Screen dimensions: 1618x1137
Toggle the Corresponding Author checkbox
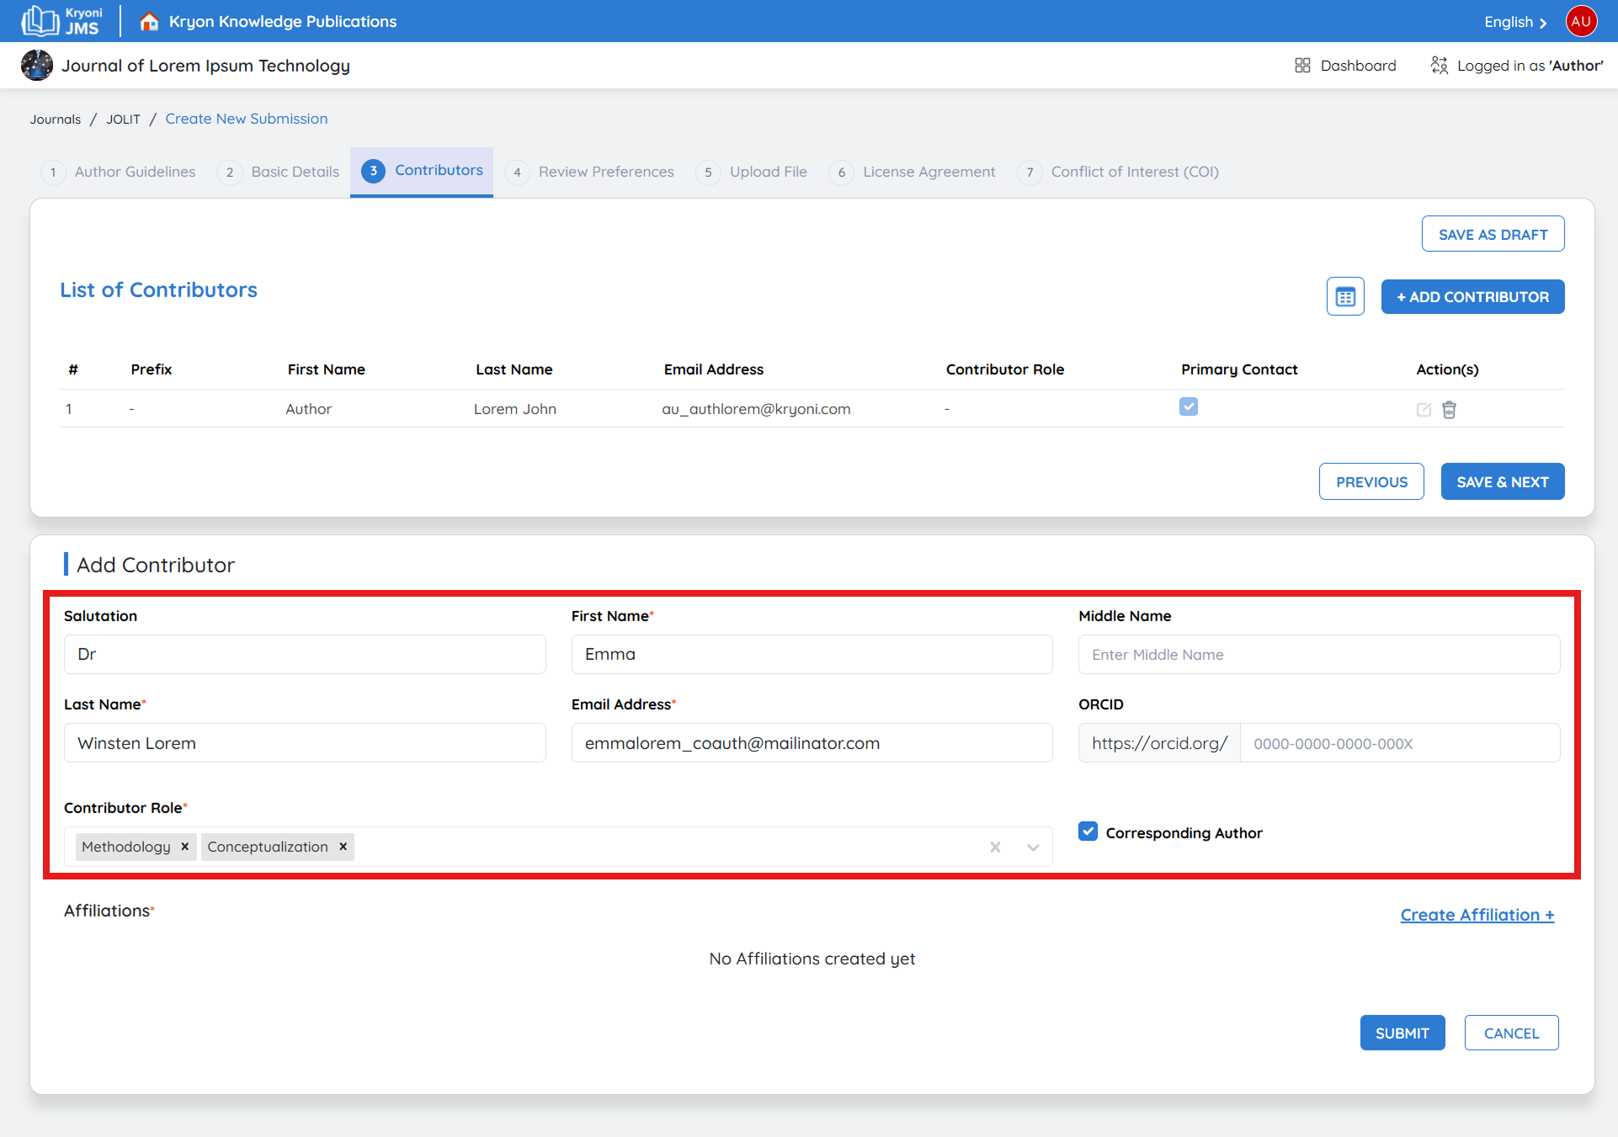point(1088,831)
